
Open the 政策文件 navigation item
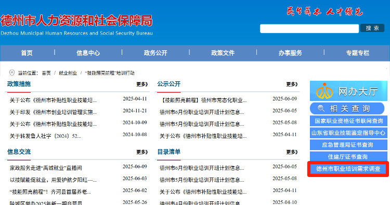(x=223, y=53)
